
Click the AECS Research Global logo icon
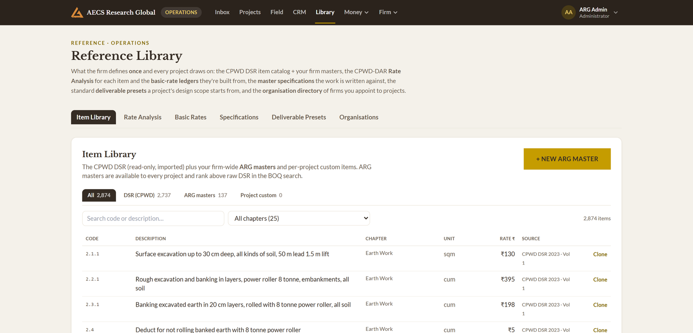pos(77,12)
